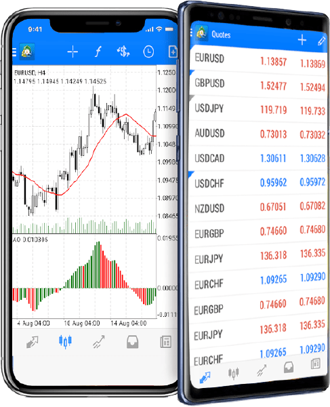The height and width of the screenshot is (407, 330).
Task: Open the news tab on left phone
Action: [165, 342]
